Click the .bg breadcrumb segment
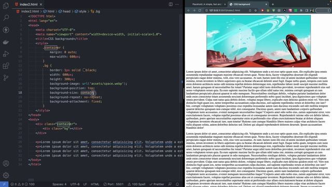 tap(95, 11)
